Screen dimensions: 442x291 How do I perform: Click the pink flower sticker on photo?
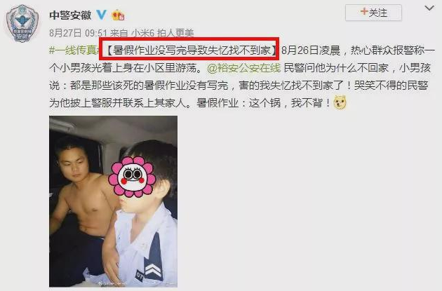tap(132, 177)
